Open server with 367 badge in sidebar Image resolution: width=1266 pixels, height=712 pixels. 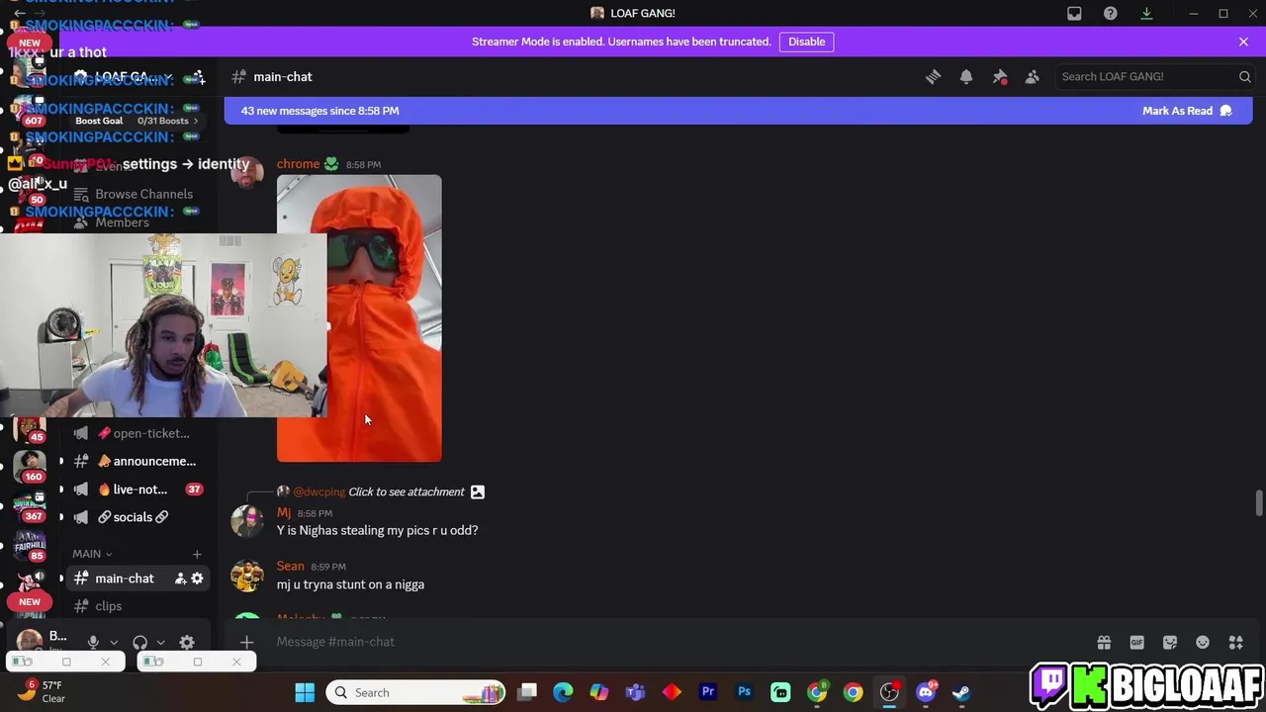click(x=30, y=505)
